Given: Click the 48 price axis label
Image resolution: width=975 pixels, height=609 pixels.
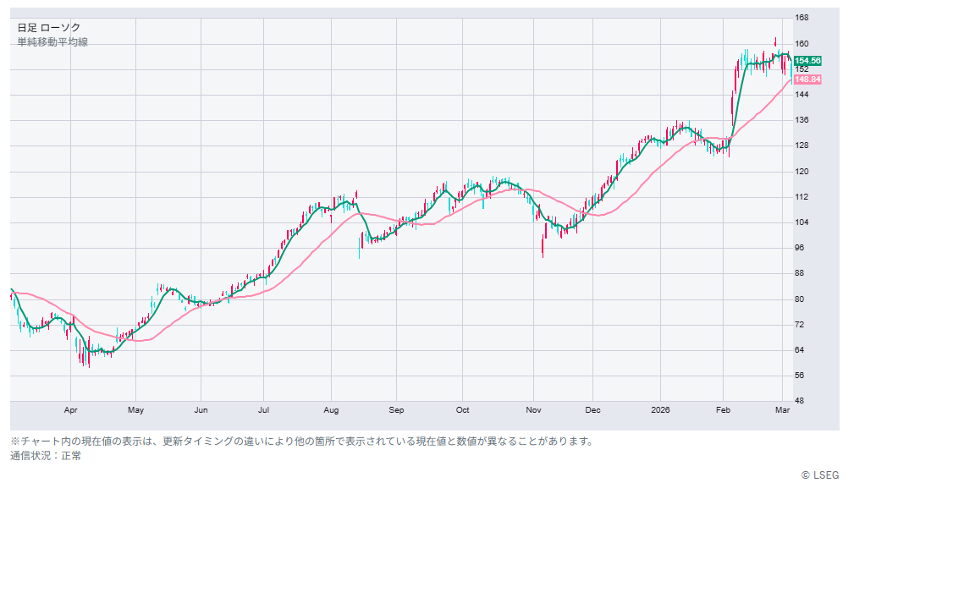Looking at the screenshot, I should 800,401.
